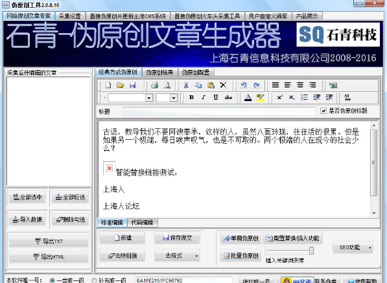Image resolution: width=387 pixels, height=283 pixels.
Task: Export articles with 导出HTML button
Action: coord(49,256)
